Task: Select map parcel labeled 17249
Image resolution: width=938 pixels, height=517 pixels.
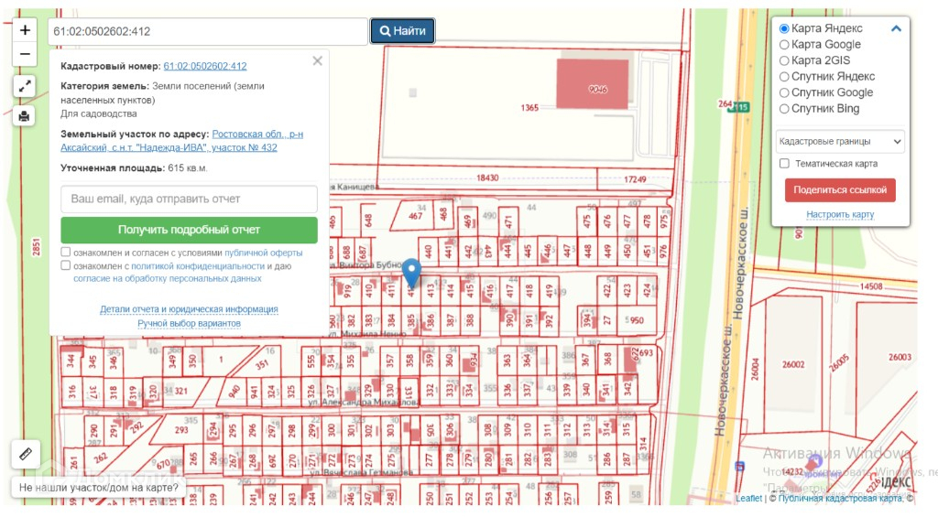Action: tap(635, 179)
